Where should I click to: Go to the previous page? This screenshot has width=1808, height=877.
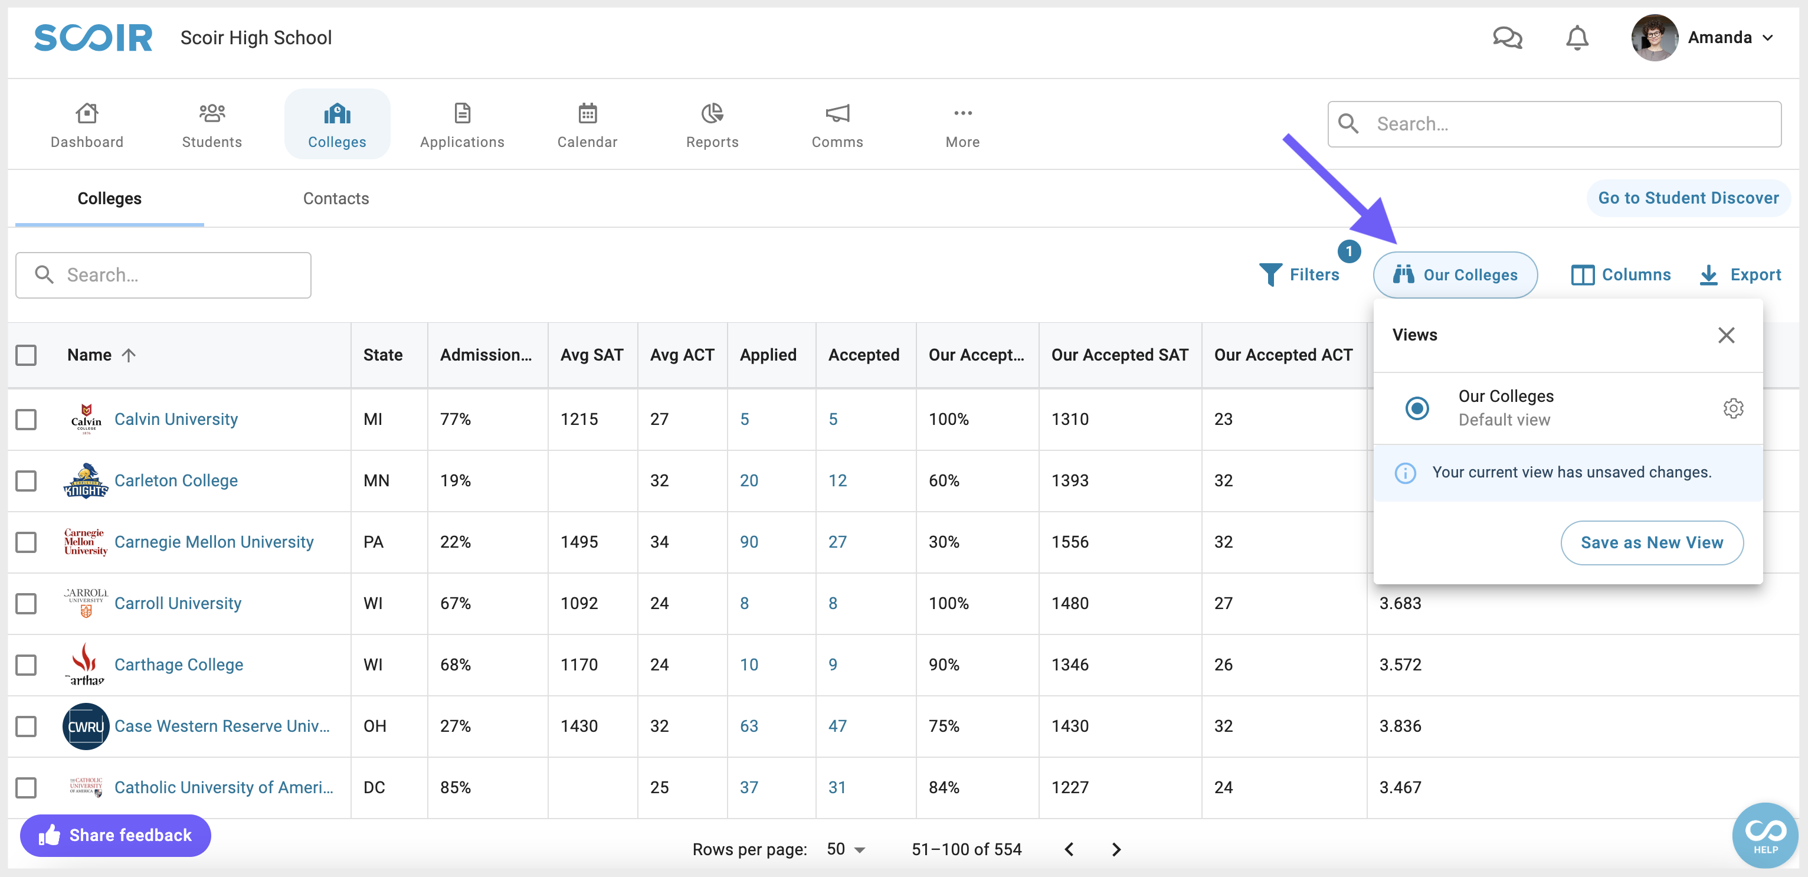click(x=1069, y=849)
